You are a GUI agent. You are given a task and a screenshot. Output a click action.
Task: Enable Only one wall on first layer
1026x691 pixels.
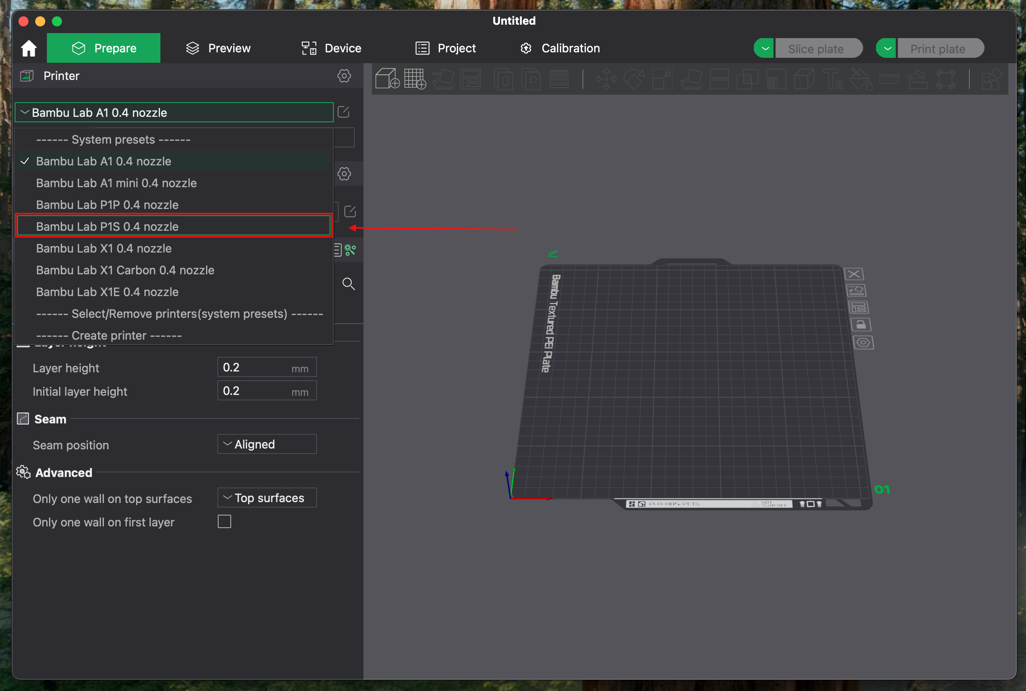pos(224,522)
